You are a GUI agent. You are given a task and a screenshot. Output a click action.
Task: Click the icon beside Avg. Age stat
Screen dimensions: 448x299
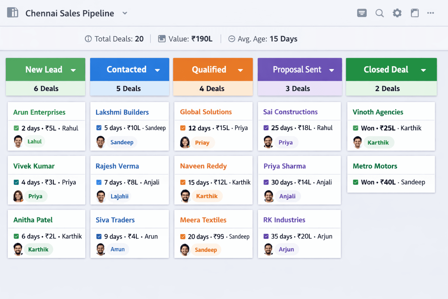[232, 39]
